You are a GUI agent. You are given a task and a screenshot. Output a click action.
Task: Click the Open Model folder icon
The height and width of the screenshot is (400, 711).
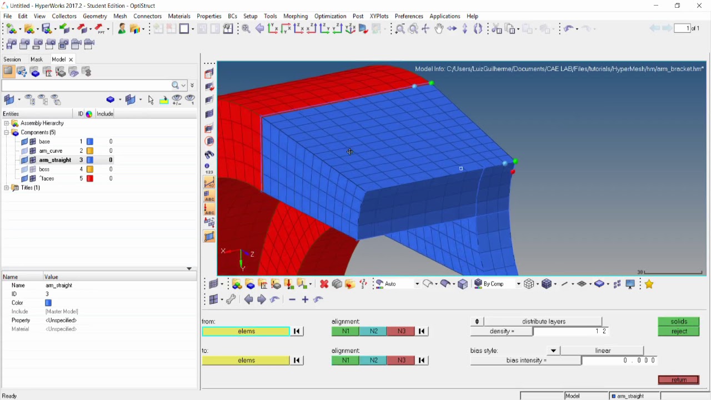29,28
